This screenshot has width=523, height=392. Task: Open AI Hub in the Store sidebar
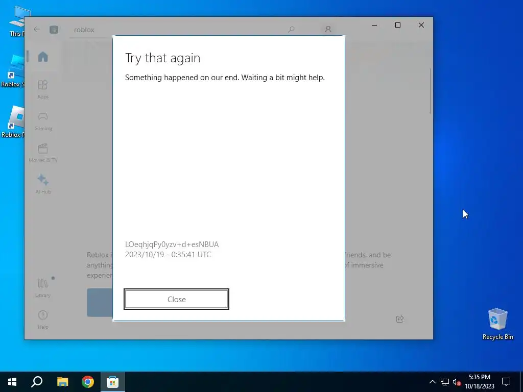point(43,184)
